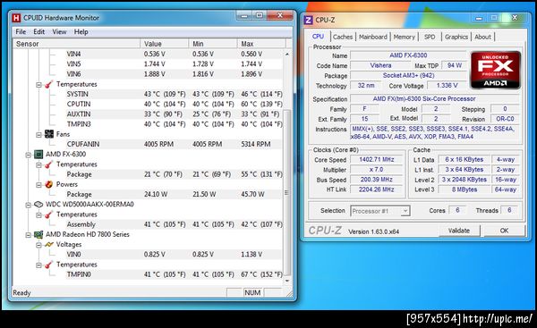Collapse the Radeon Voltages node
Image resolution: width=537 pixels, height=328 pixels.
[x=38, y=245]
